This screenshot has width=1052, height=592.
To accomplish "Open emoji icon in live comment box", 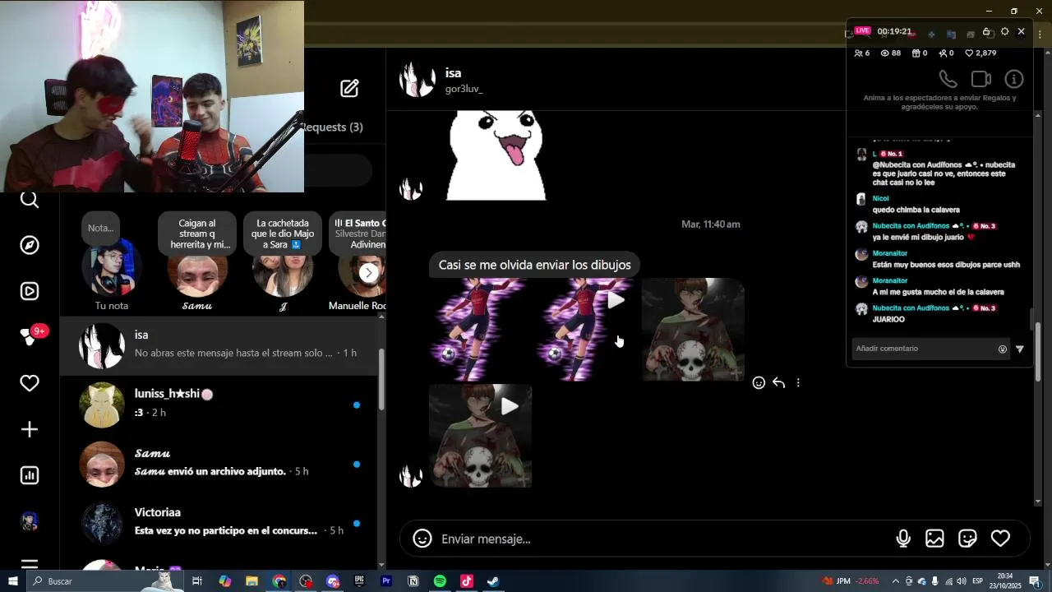I will click(1003, 349).
